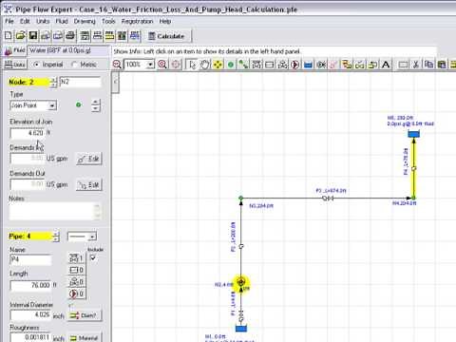This screenshot has height=342, width=456.
Task: Collapse the left panel with arrow tab
Action: pyautogui.click(x=115, y=82)
